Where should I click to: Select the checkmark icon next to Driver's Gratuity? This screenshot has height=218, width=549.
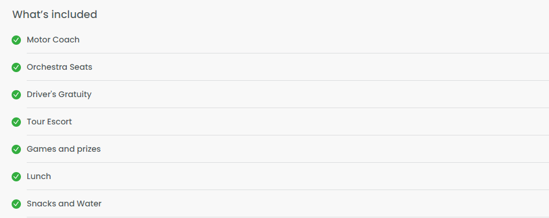coord(16,95)
